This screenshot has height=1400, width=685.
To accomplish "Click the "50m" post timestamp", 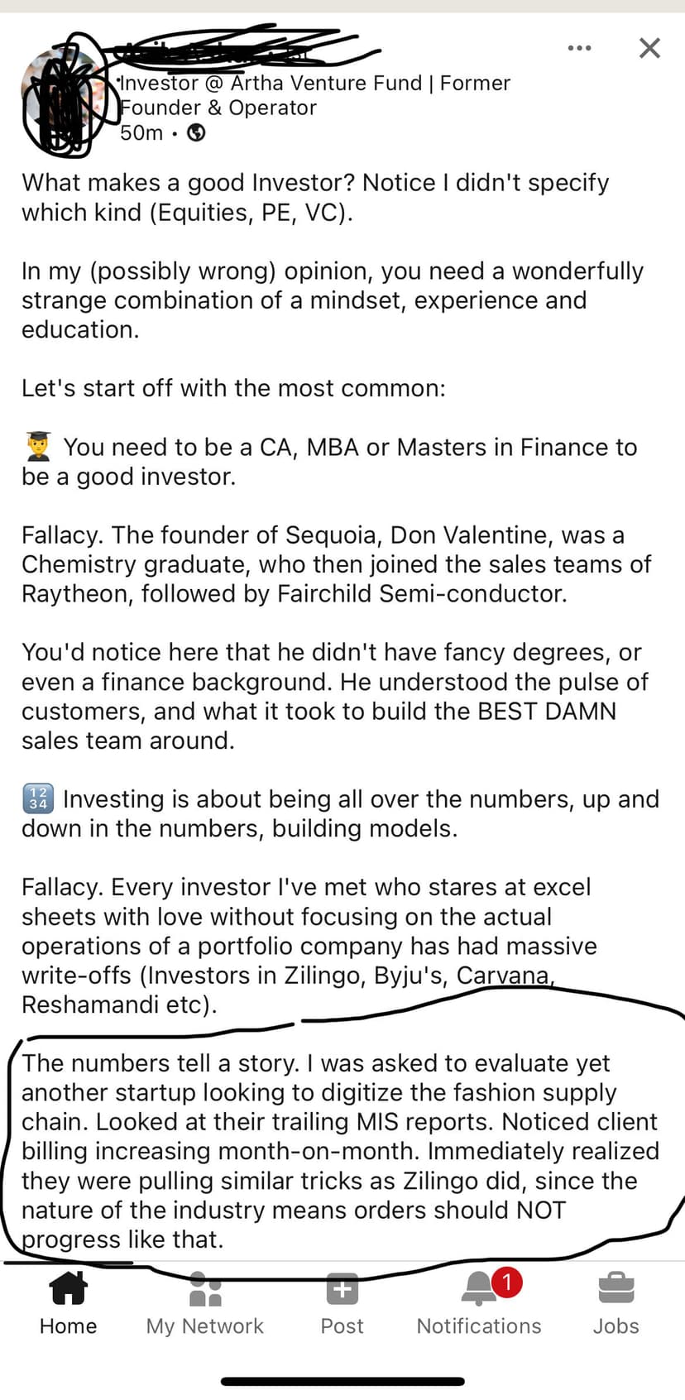I will [x=141, y=133].
